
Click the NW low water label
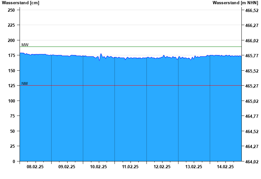[25, 83]
